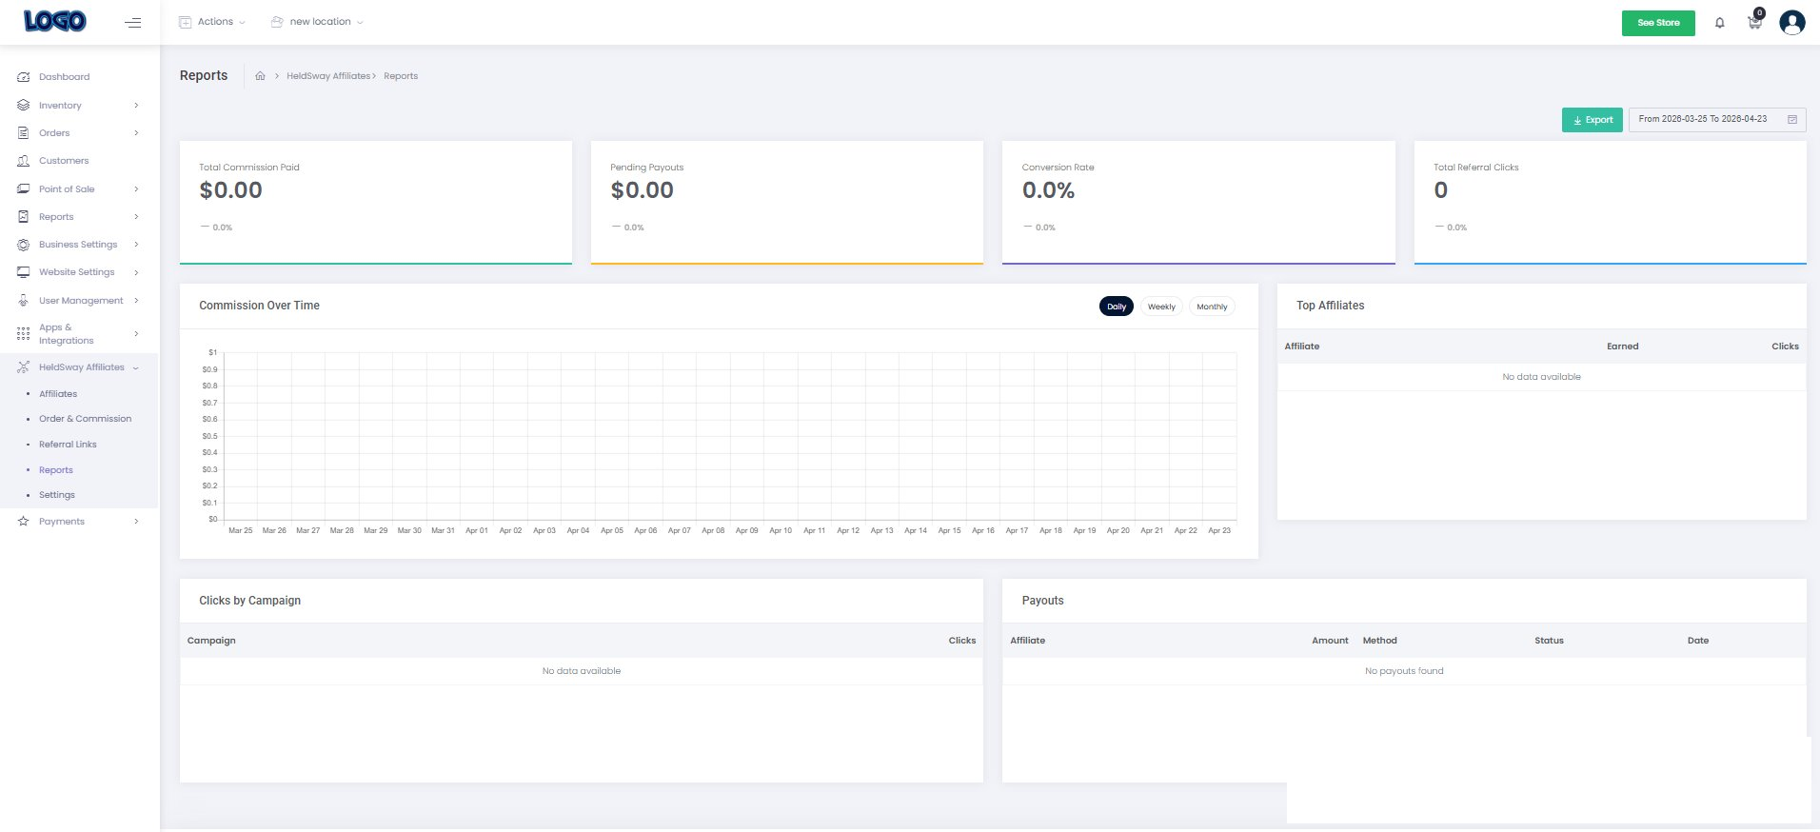The height and width of the screenshot is (832, 1820).
Task: Click the Pending Payouts card
Action: [x=787, y=203]
